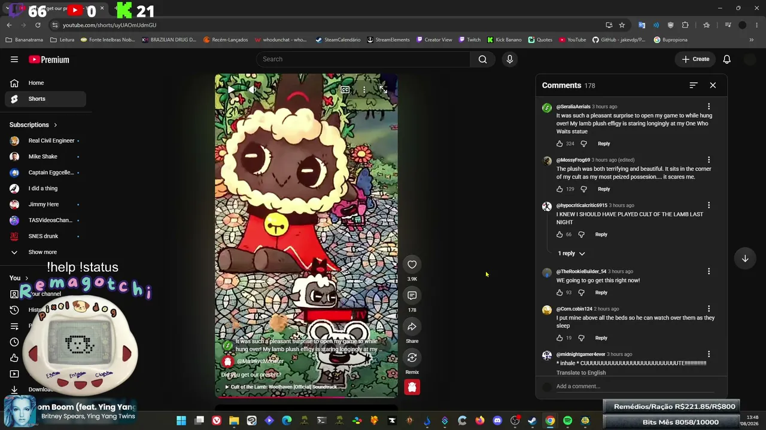
Task: Open comments button showing 178
Action: [x=412, y=296]
